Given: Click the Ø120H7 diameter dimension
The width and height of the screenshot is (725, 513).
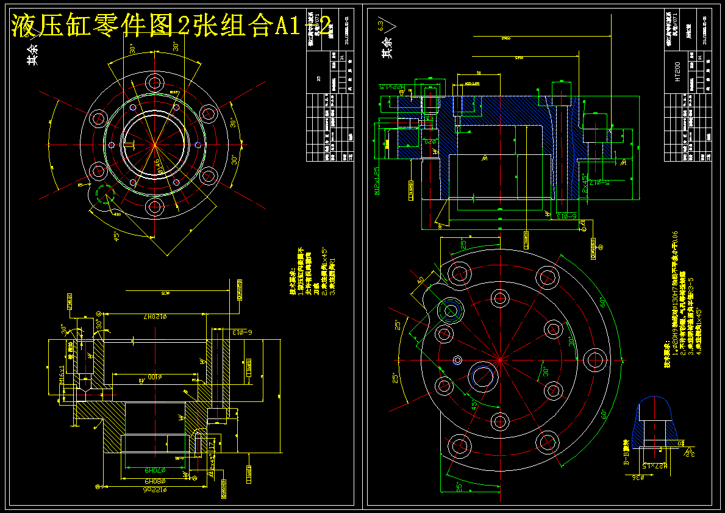Looking at the screenshot, I should tap(157, 317).
